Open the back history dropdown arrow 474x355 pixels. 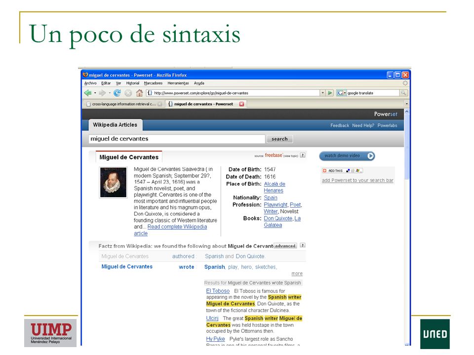pyautogui.click(x=95, y=93)
